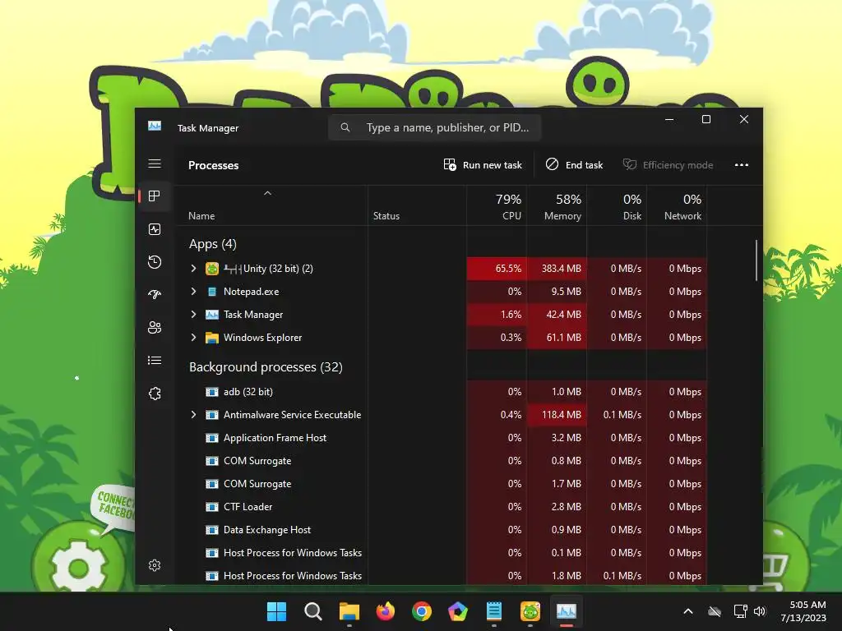Open the Users icon in sidebar
Screen dimensions: 842x631
point(155,327)
